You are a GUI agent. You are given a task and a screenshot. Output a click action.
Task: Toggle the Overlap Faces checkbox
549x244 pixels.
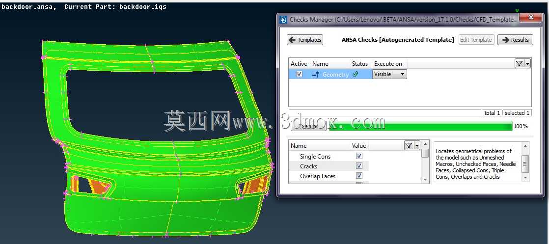click(x=359, y=175)
